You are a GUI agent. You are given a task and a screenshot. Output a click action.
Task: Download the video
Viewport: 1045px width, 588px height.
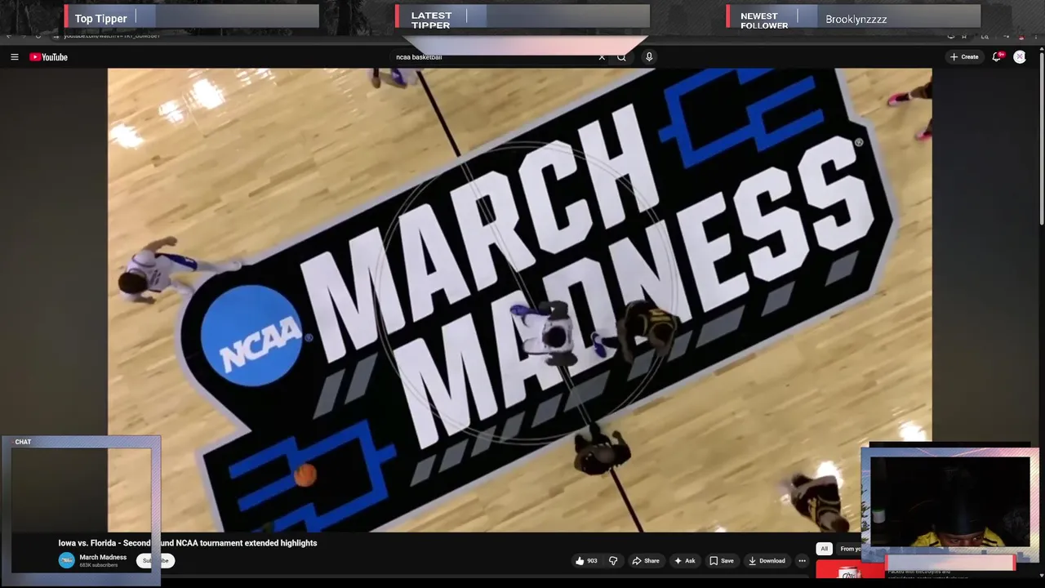pyautogui.click(x=767, y=561)
